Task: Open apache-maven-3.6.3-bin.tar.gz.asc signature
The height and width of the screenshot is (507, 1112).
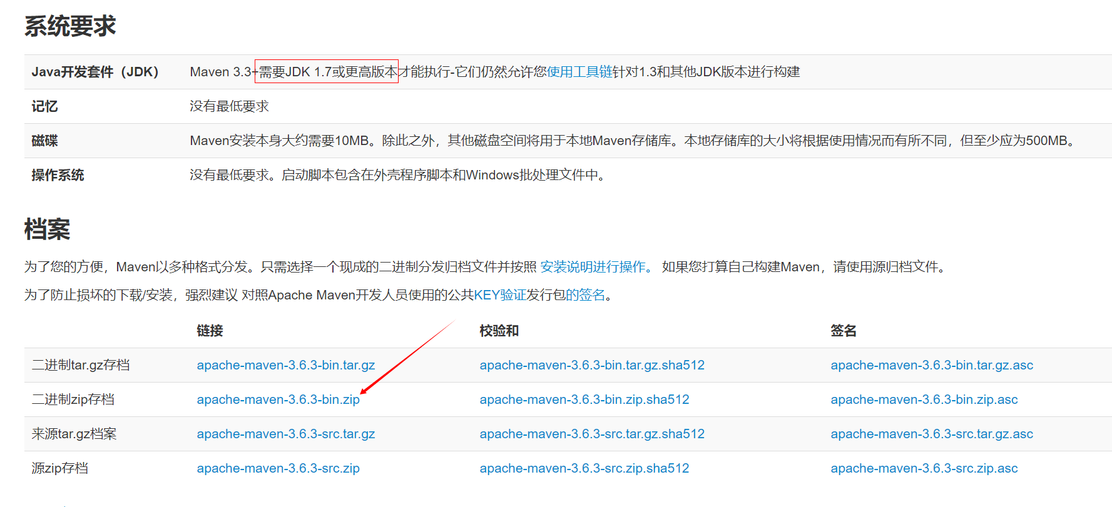Action: tap(932, 365)
